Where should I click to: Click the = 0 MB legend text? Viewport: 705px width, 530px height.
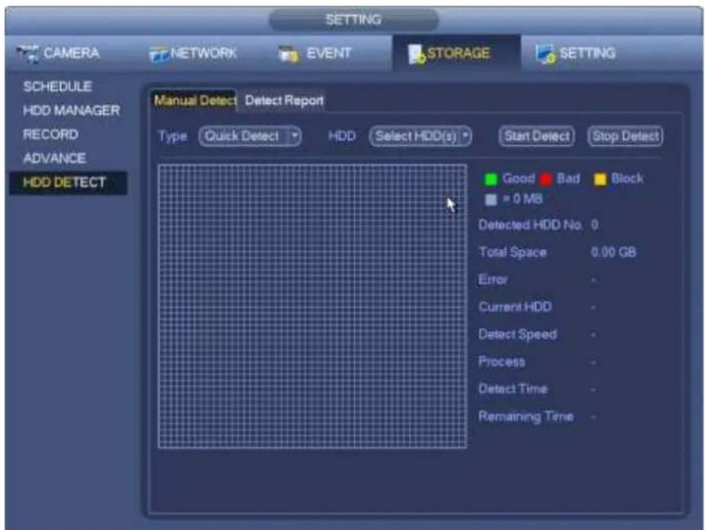522,199
